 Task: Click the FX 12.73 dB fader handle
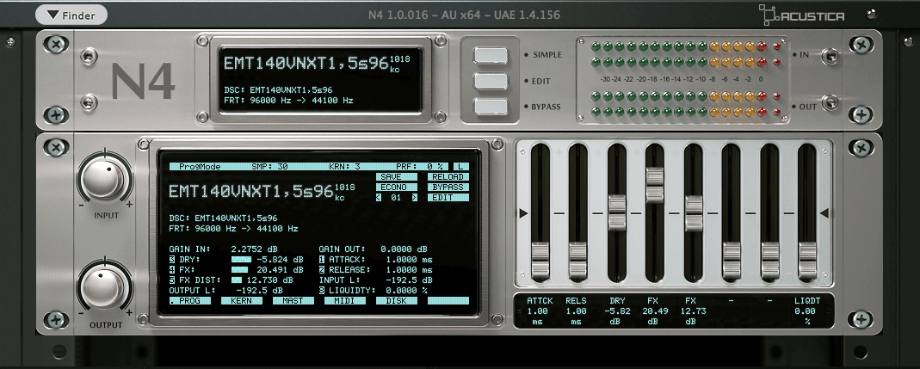(694, 213)
